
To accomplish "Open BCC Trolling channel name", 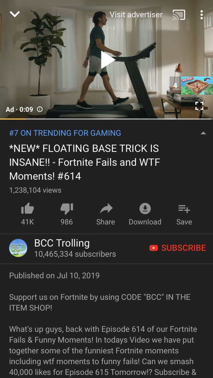I will pos(62,243).
